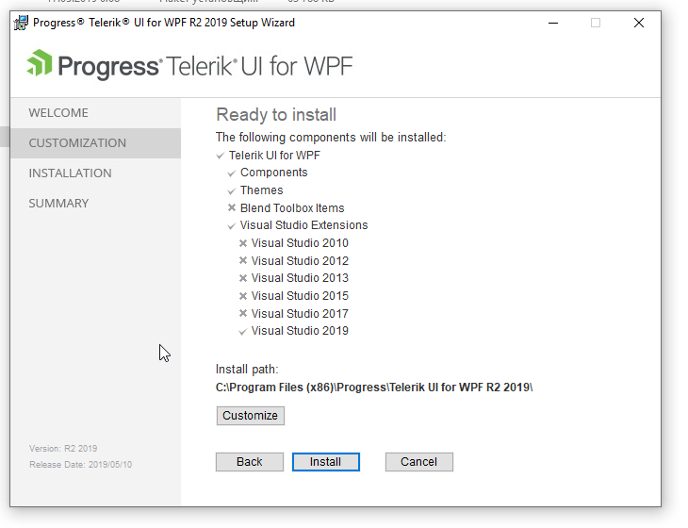Click the X mark beside Visual Studio 2010
This screenshot has height=528, width=688.
(x=243, y=242)
